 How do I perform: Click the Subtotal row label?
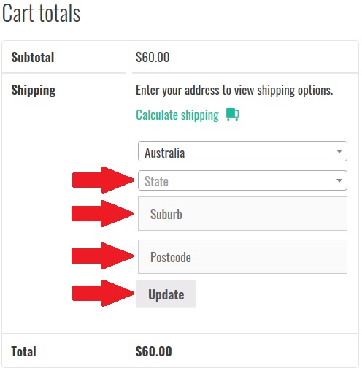coord(33,57)
